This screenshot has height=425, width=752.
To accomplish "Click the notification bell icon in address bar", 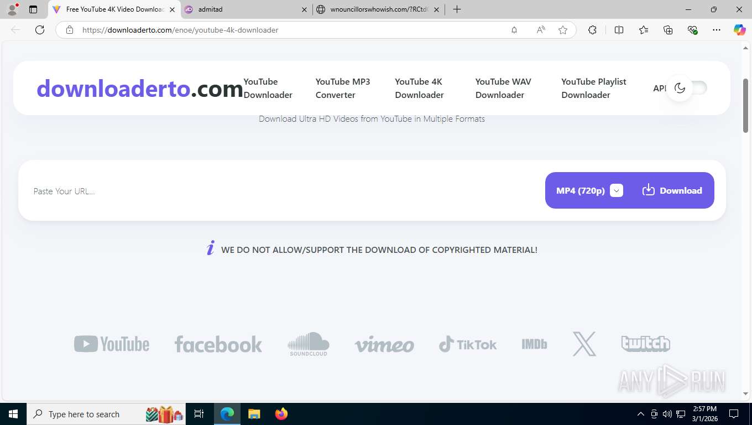I will tap(514, 30).
